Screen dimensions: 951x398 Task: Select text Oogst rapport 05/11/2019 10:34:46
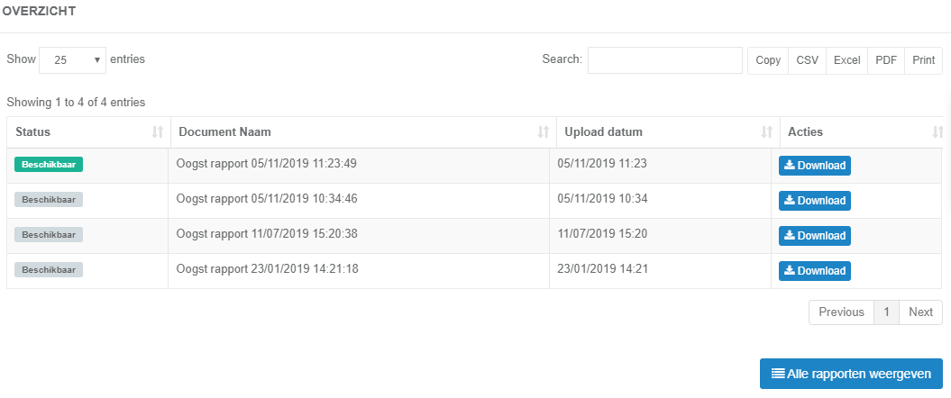[266, 199]
